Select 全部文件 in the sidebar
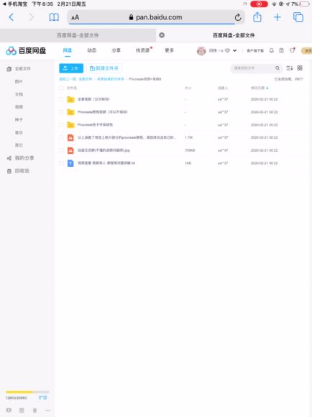The height and width of the screenshot is (417, 312). coord(22,68)
